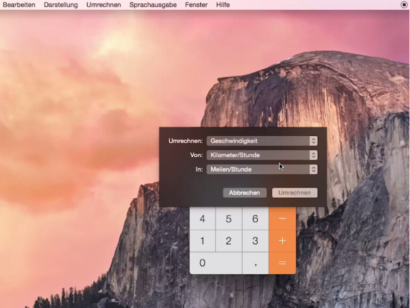Open the Bearbeiten menu
Screen dimensions: 410x308
[19, 5]
